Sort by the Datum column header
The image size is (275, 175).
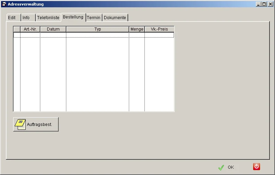pyautogui.click(x=53, y=29)
